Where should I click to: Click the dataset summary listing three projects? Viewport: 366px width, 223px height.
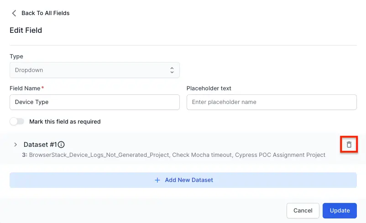[173, 155]
